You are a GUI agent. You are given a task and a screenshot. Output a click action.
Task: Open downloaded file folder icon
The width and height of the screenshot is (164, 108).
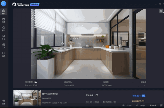click(x=96, y=95)
